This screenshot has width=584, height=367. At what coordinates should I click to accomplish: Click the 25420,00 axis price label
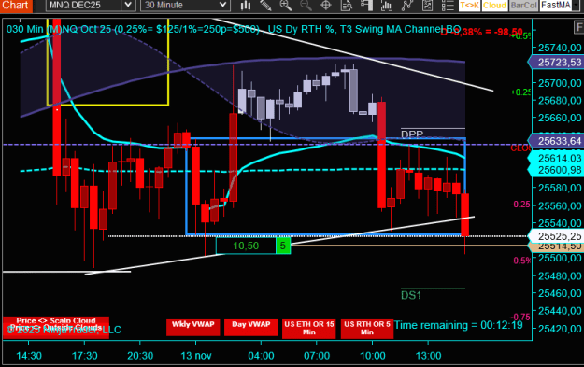[560, 329]
